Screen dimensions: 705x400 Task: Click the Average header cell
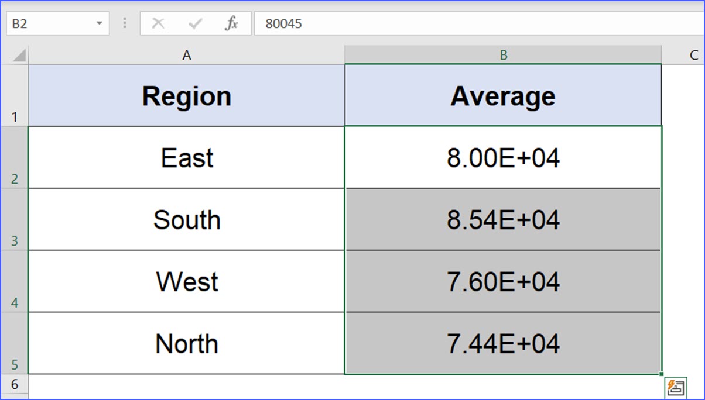pos(503,96)
